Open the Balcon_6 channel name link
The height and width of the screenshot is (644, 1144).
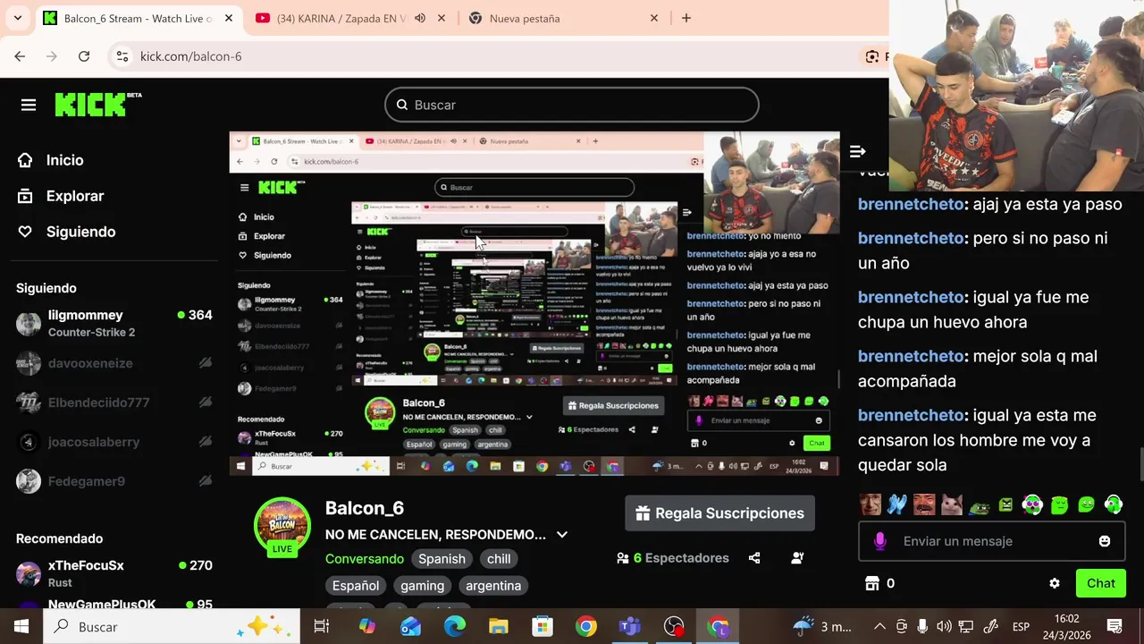coord(365,508)
